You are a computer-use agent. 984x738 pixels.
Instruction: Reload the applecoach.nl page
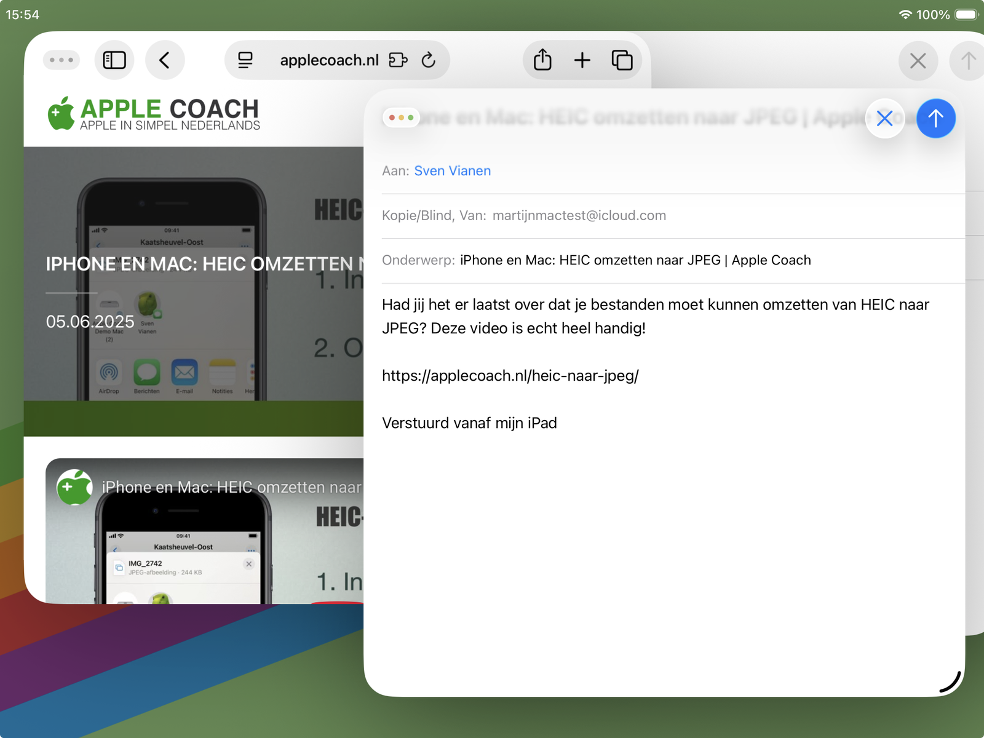coord(429,60)
